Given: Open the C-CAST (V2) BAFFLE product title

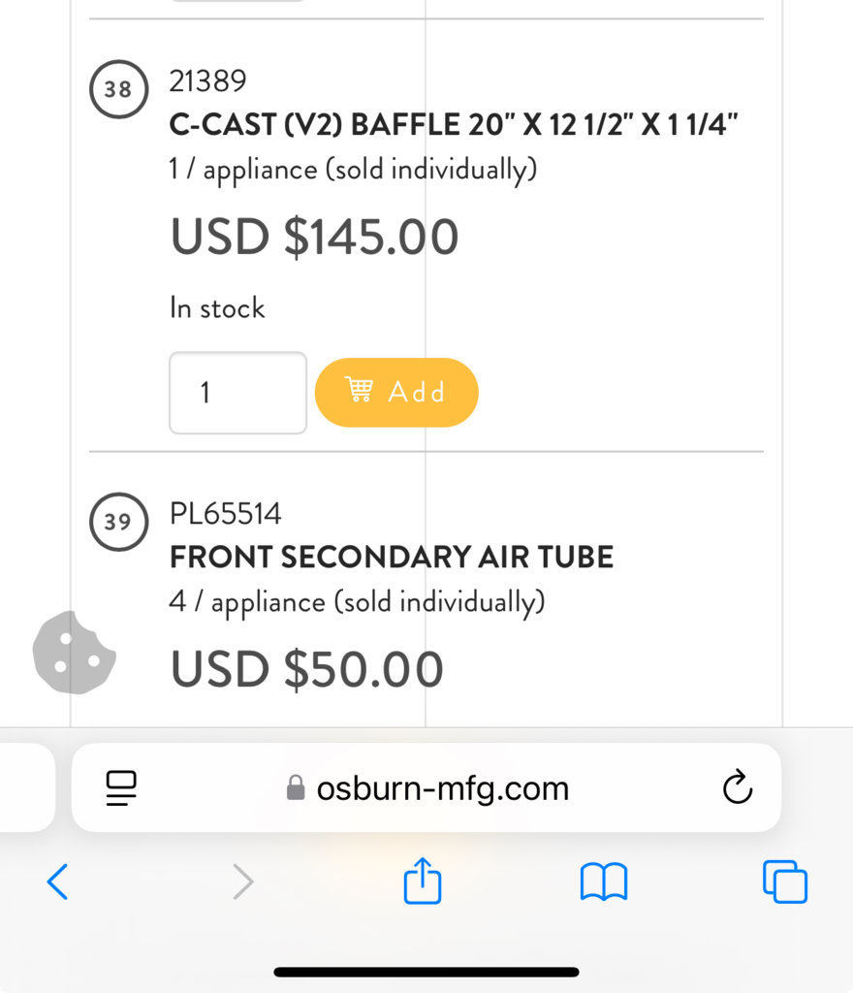Looking at the screenshot, I should pyautogui.click(x=453, y=124).
